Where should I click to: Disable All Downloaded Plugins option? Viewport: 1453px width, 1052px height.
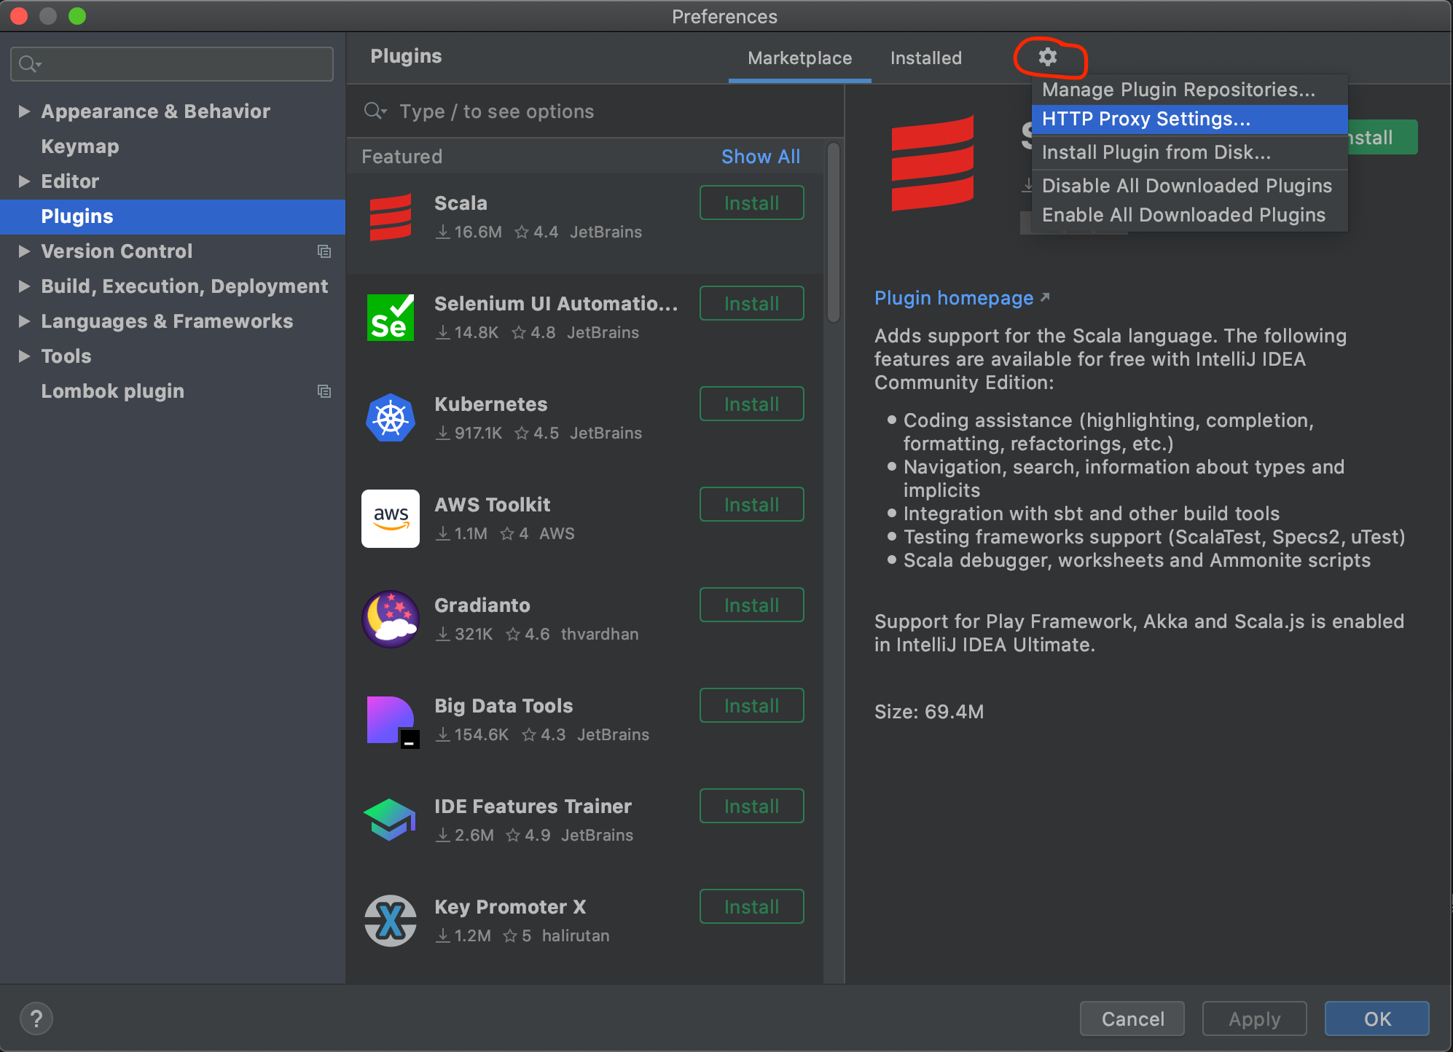coord(1187,184)
